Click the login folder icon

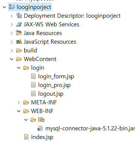tap(26, 68)
